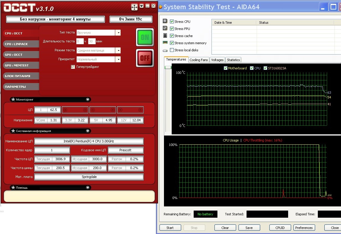Toggle the Stress CPU checkbox
This screenshot has width=341, height=234.
click(172, 21)
